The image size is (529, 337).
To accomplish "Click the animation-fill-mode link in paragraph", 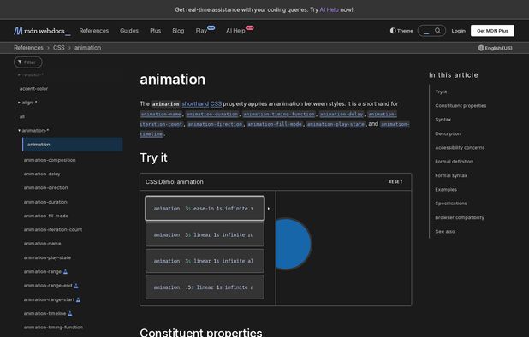I will pos(275,124).
